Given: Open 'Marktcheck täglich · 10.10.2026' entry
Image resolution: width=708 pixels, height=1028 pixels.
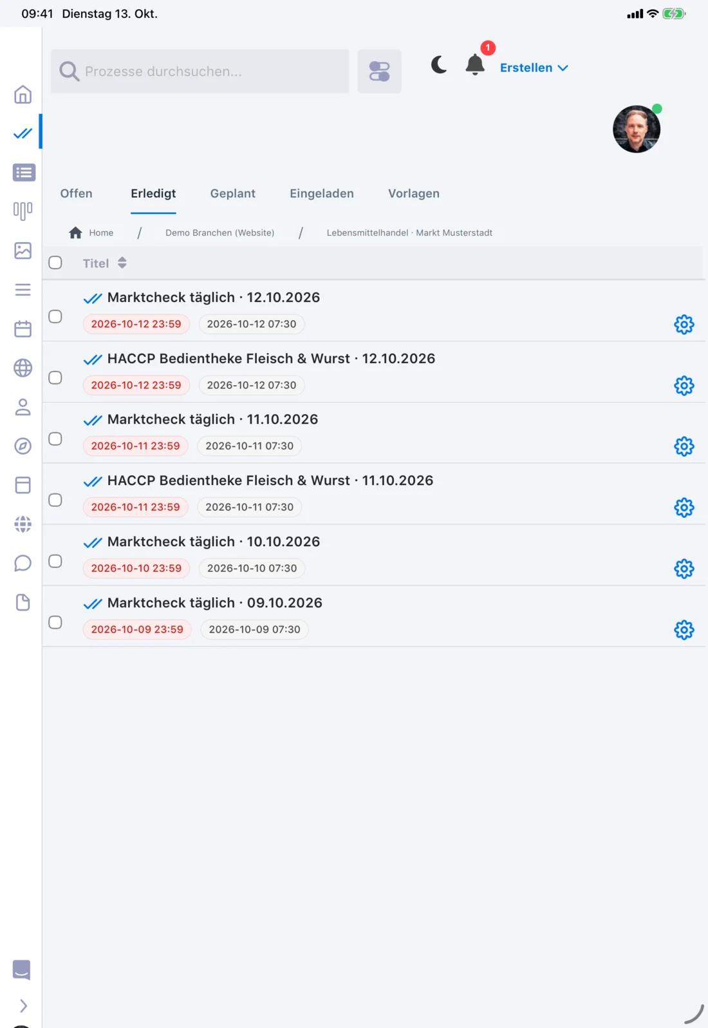Looking at the screenshot, I should click(x=214, y=542).
